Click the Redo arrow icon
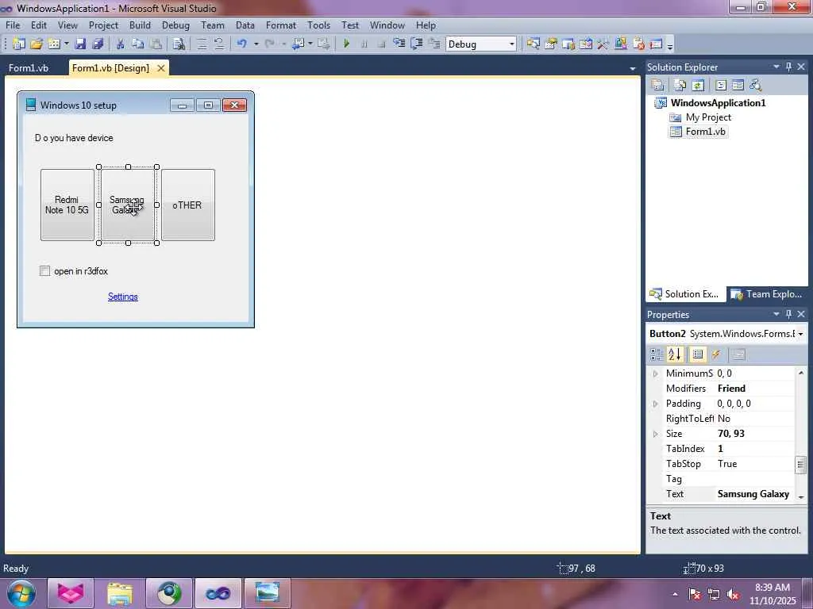Viewport: 813px width, 609px height. 270,44
